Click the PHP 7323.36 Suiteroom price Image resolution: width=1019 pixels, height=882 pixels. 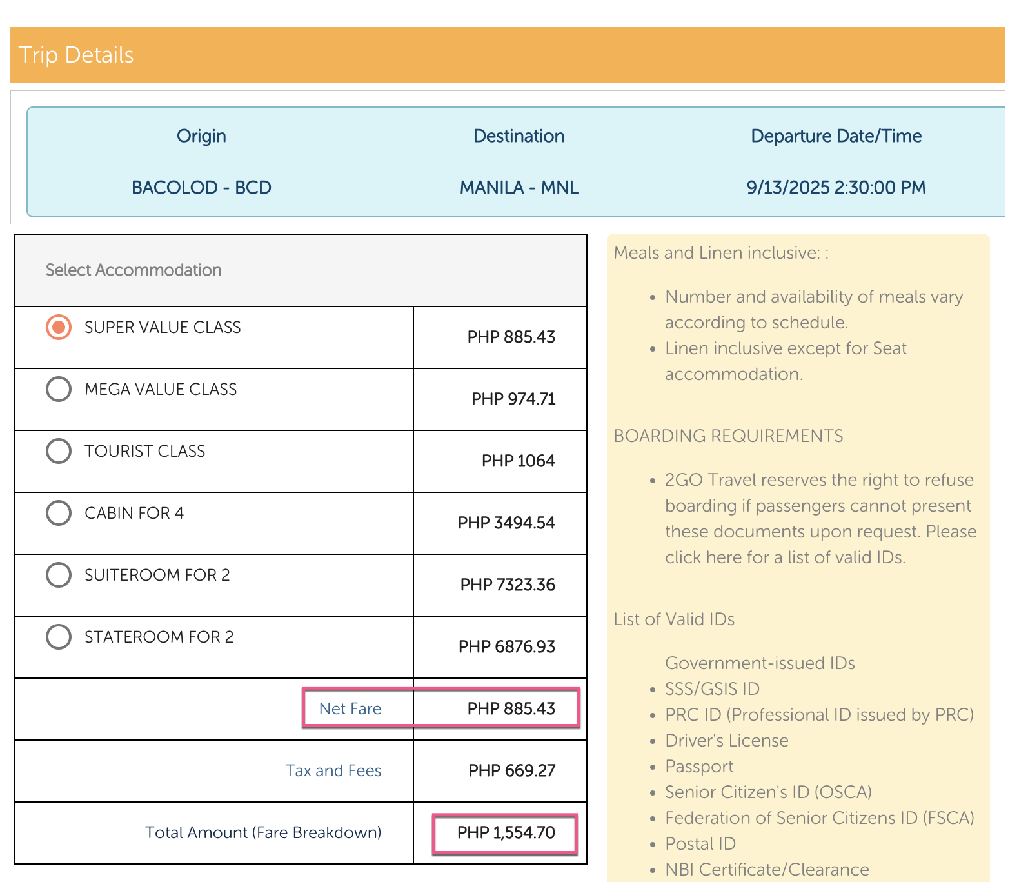508,585
